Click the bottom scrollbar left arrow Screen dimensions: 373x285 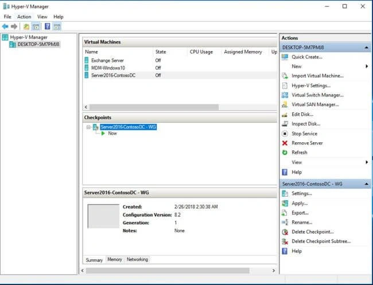click(x=83, y=271)
